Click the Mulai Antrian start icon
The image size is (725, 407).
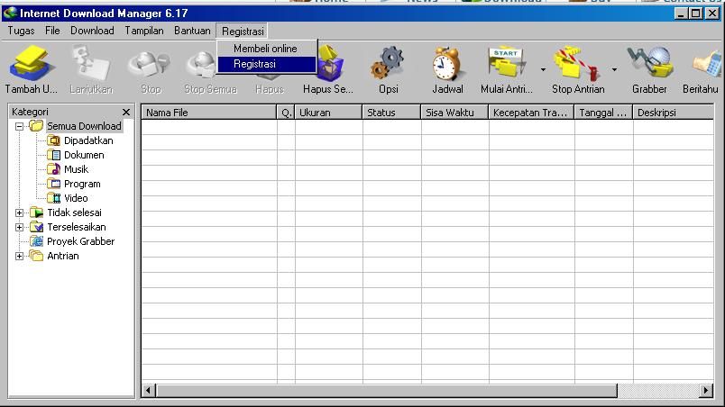tap(506, 62)
